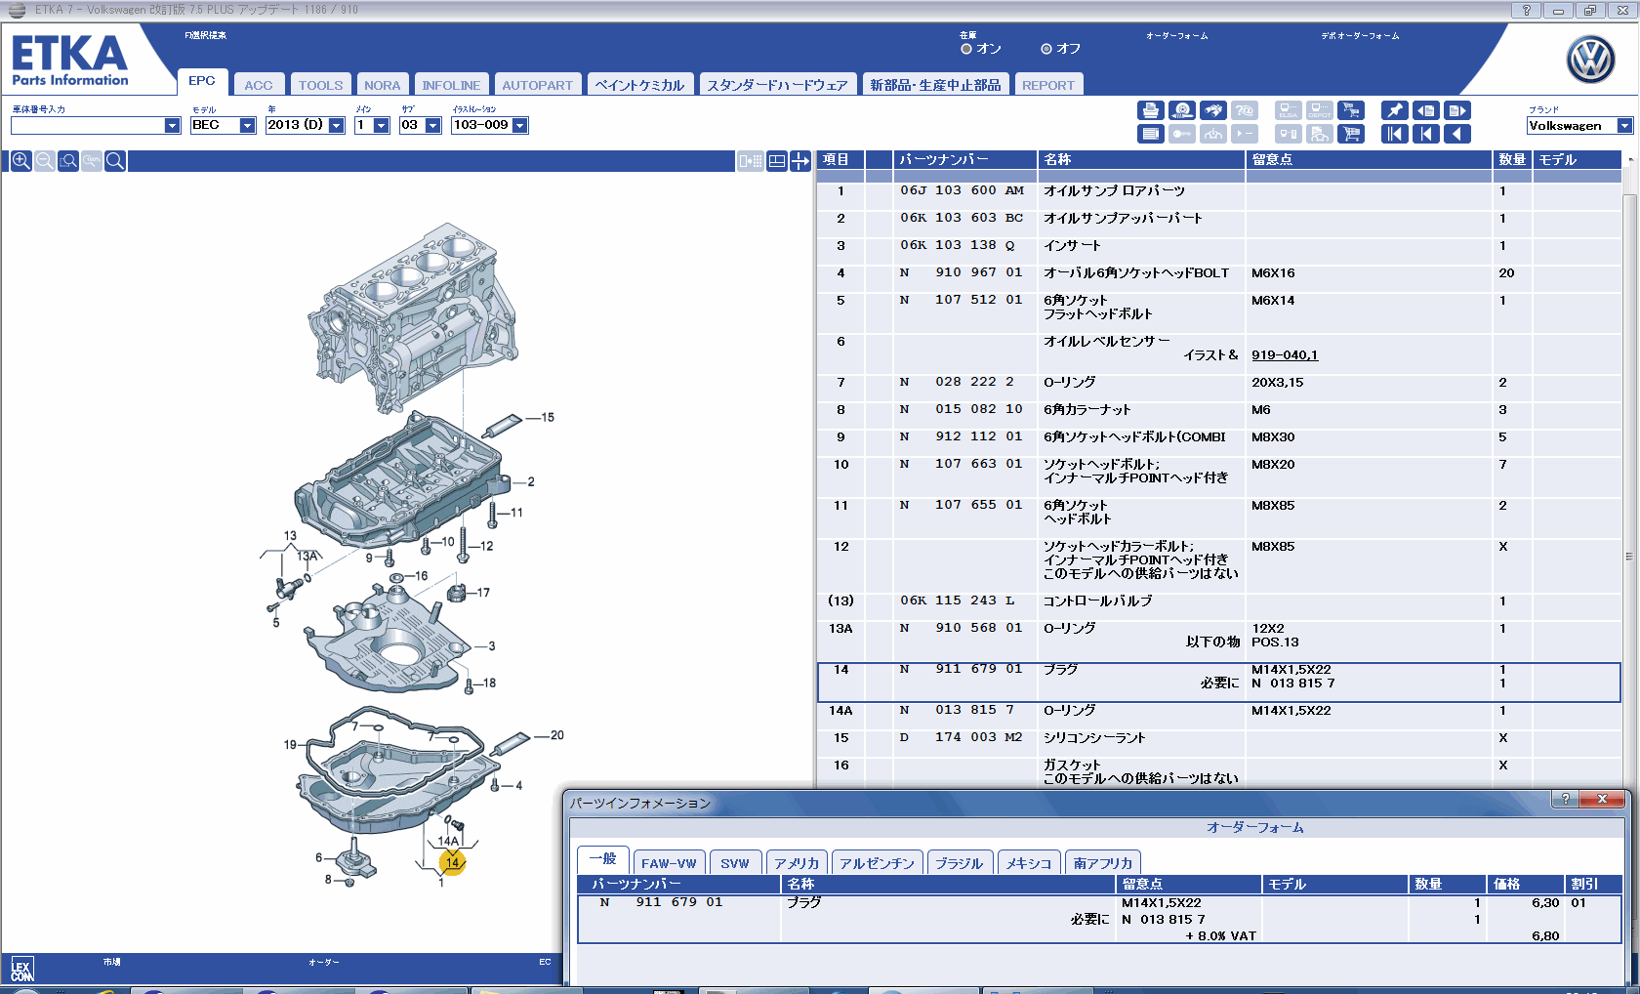The height and width of the screenshot is (994, 1640).
Task: Click the オーダーフォーム link in popup
Action: coord(1255,827)
